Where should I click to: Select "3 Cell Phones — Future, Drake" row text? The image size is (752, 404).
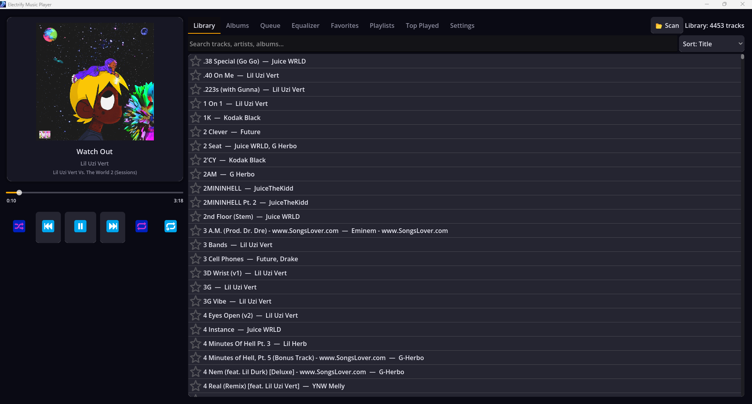250,259
